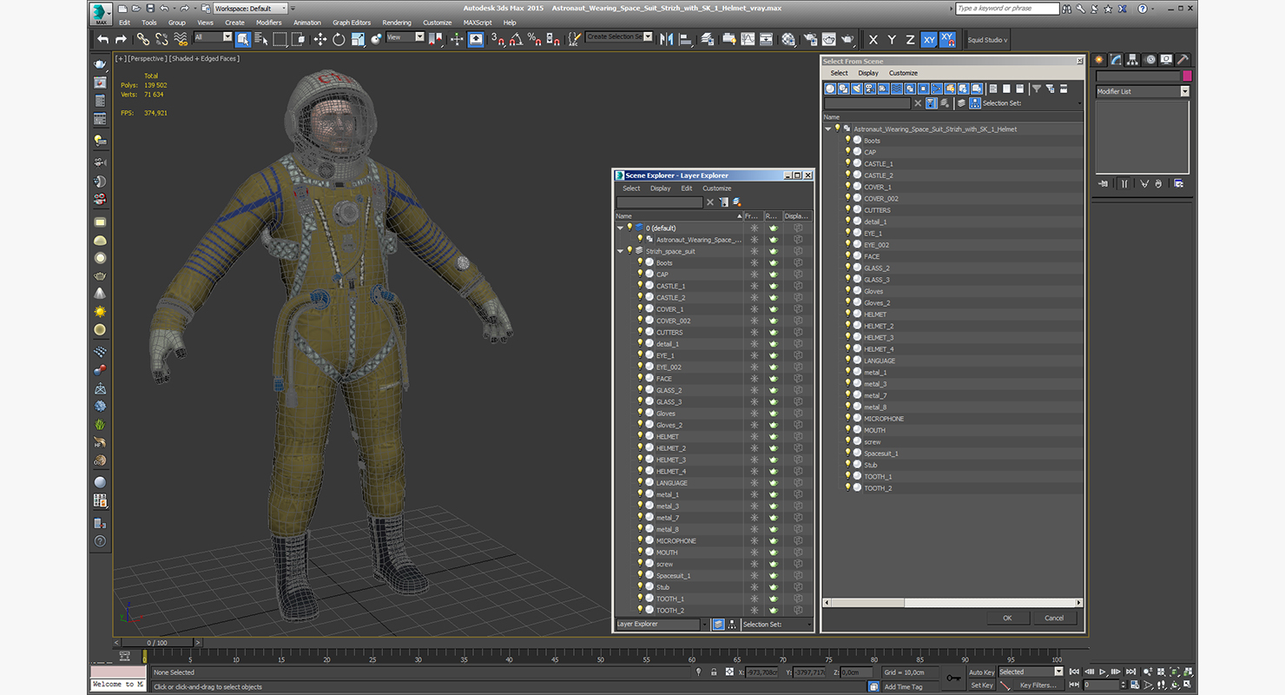Click the Percent Snap toggle icon
This screenshot has height=695, width=1285.
tap(535, 39)
